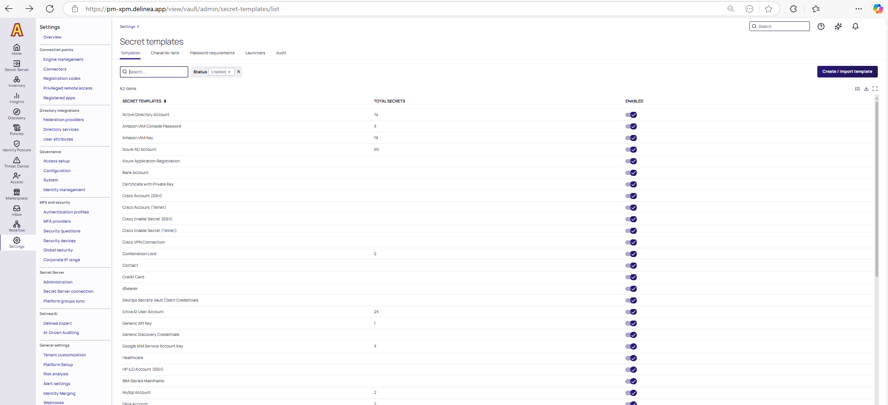Open browser settings ellipsis menu

click(x=859, y=9)
